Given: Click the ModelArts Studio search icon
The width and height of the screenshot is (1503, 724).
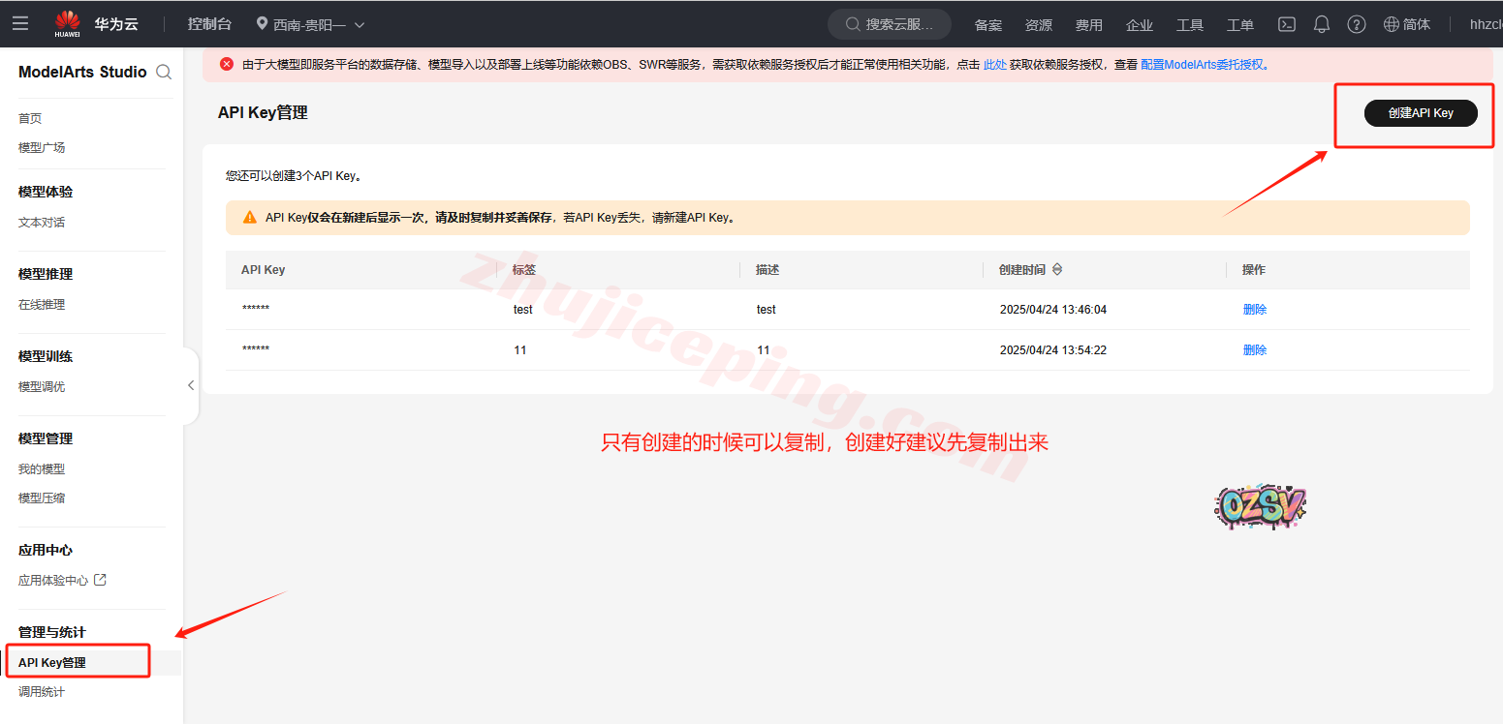Looking at the screenshot, I should pos(164,72).
